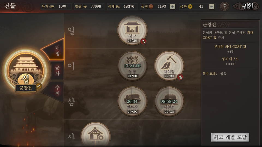Click the 최고 레벨 도달 button
The width and height of the screenshot is (262, 147).
(230, 137)
